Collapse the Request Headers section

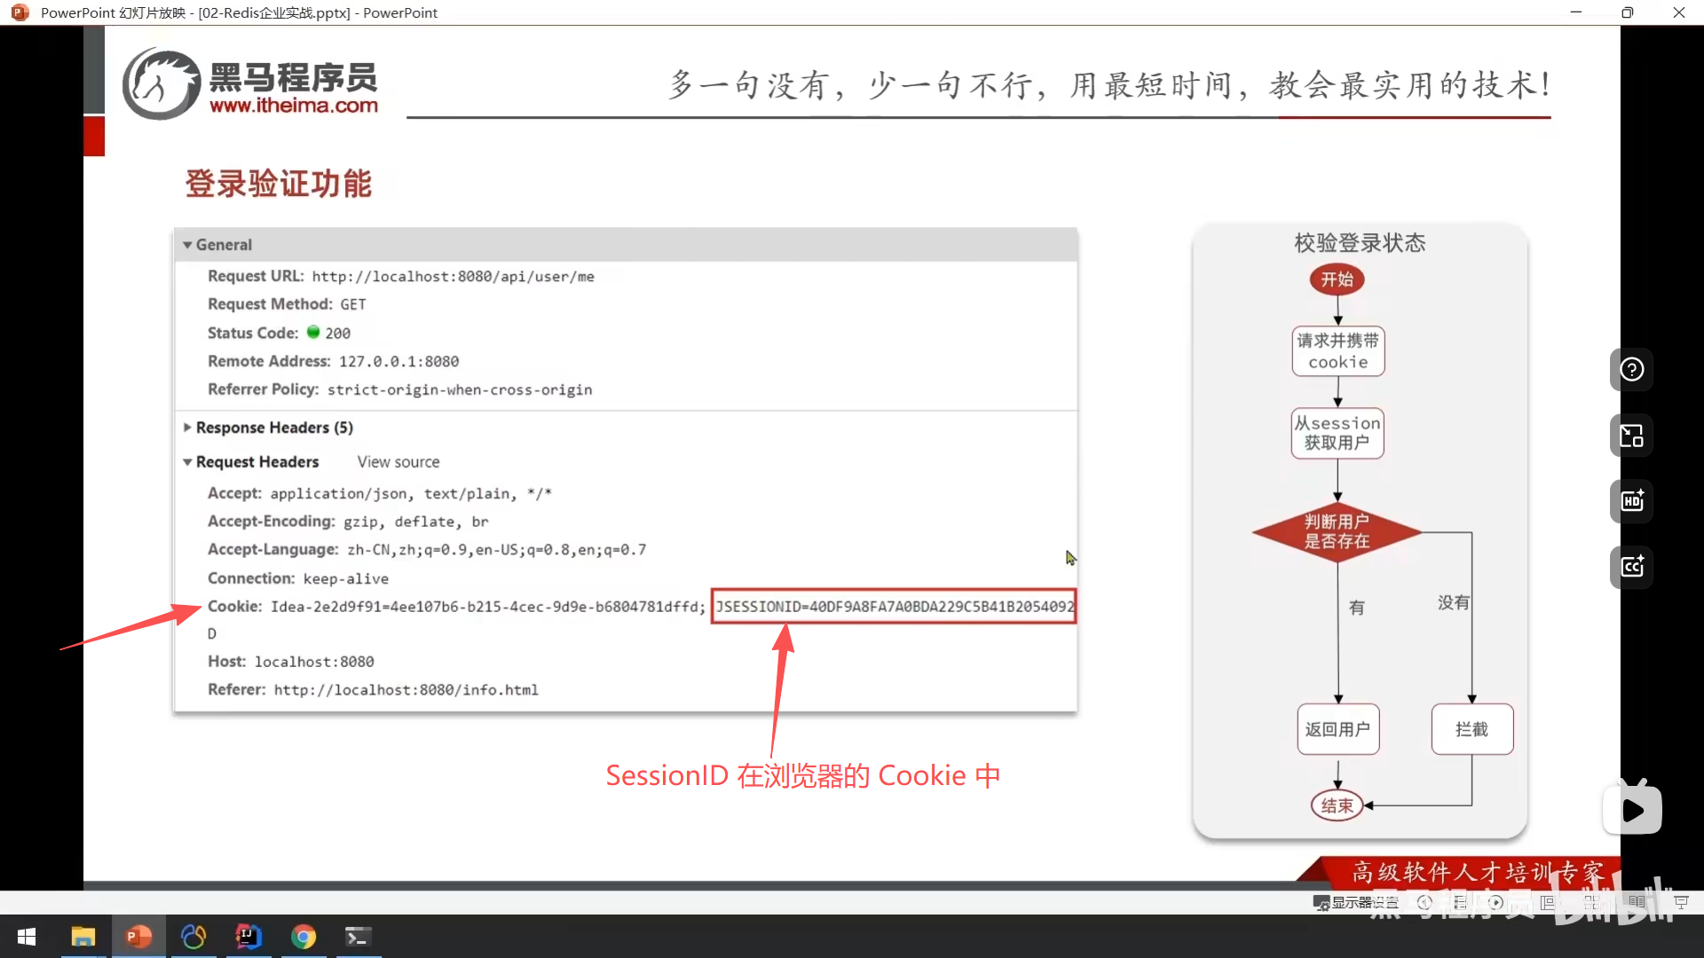(x=187, y=462)
